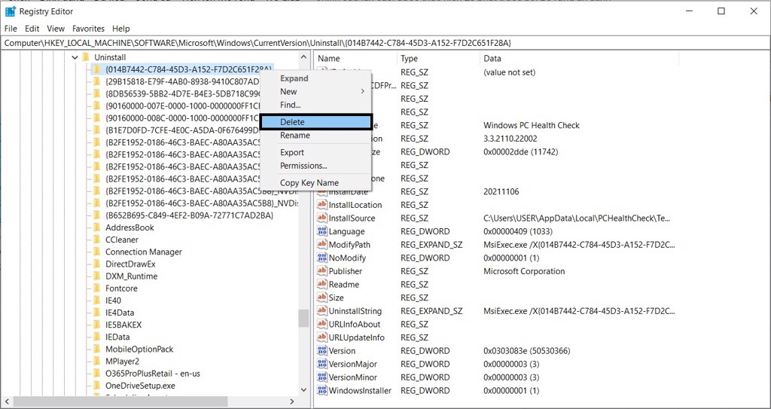Click the Version DWORD value icon

pos(322,351)
